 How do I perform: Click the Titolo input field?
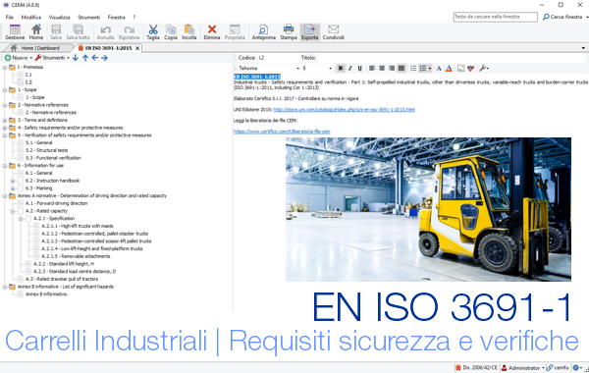point(452,58)
